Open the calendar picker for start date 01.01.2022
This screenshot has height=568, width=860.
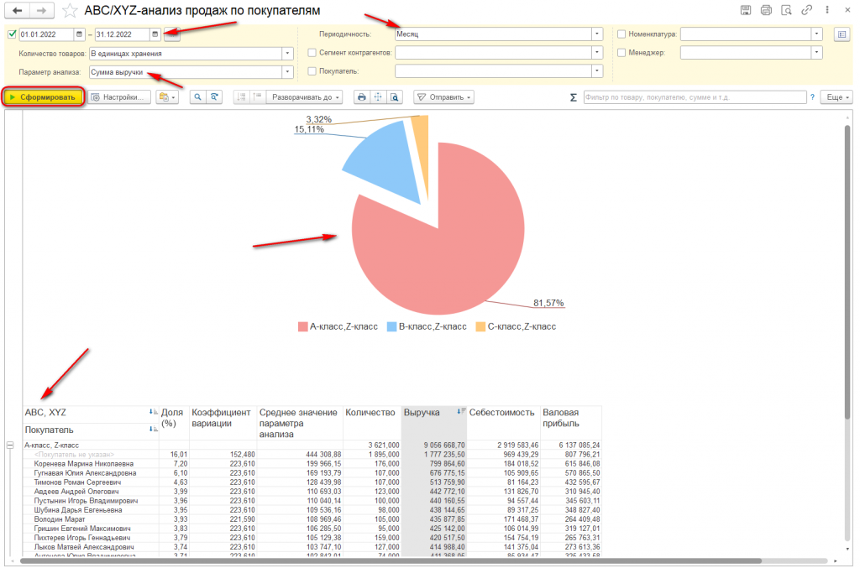point(79,34)
